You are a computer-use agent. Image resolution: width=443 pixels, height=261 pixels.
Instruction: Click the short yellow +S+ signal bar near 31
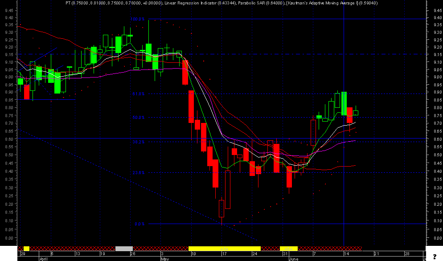tap(288, 249)
